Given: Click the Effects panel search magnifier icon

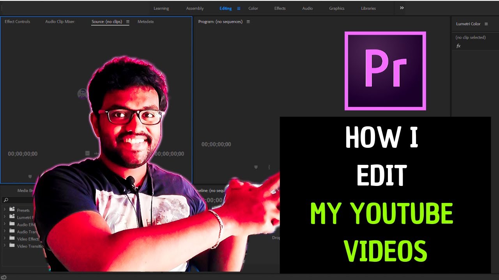Looking at the screenshot, I should pyautogui.click(x=5, y=200).
